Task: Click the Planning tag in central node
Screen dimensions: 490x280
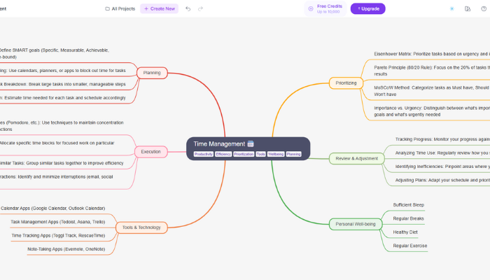Action: (x=294, y=154)
